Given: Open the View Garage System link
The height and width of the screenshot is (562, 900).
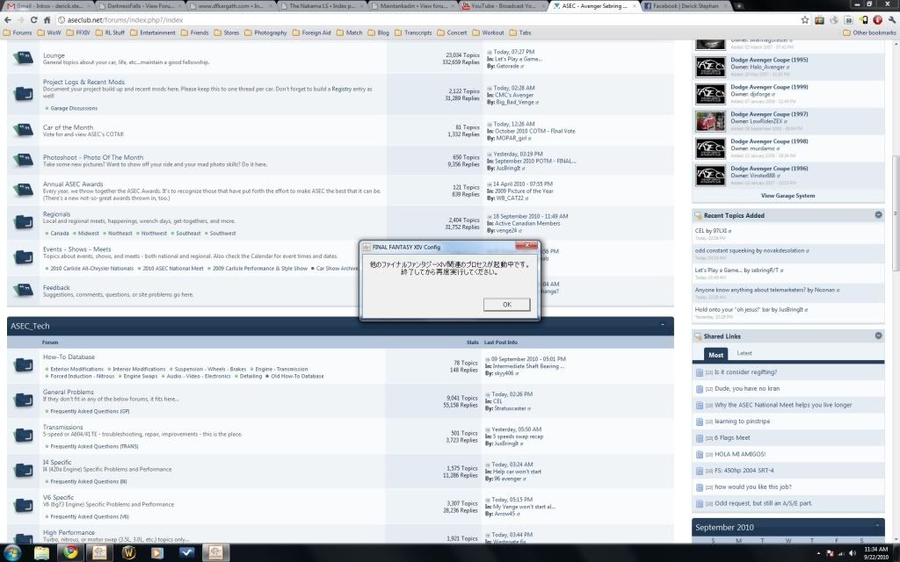Looking at the screenshot, I should click(x=787, y=196).
